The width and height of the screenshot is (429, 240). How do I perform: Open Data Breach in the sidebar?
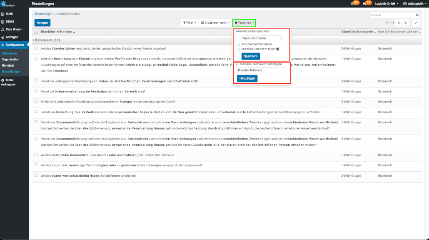(14, 30)
